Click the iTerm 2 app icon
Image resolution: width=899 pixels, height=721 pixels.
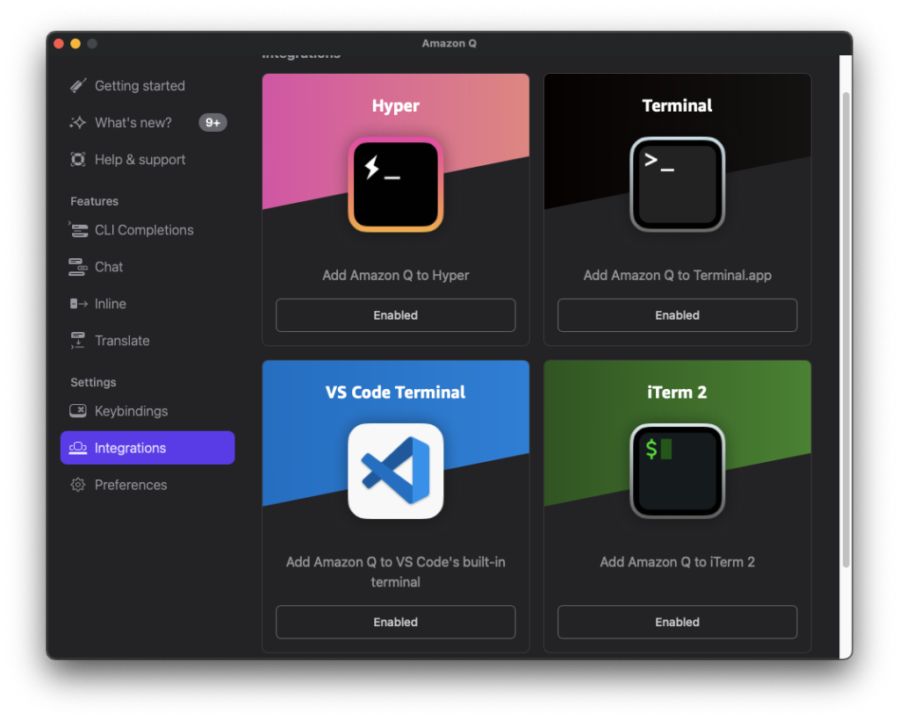(677, 471)
